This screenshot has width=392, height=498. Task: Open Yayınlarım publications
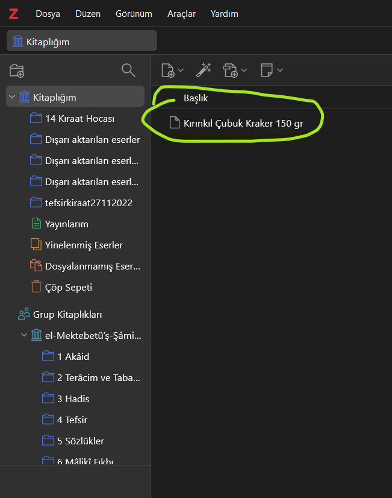point(75,224)
